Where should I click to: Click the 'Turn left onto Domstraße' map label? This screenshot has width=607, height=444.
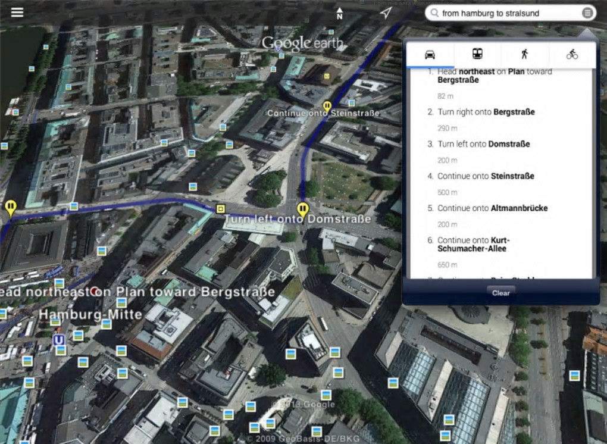click(298, 220)
